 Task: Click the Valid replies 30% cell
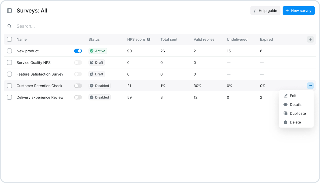tap(197, 86)
